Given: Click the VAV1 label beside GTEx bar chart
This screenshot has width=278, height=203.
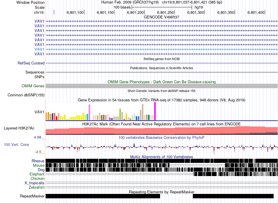Looking at the screenshot, I should (40, 112).
